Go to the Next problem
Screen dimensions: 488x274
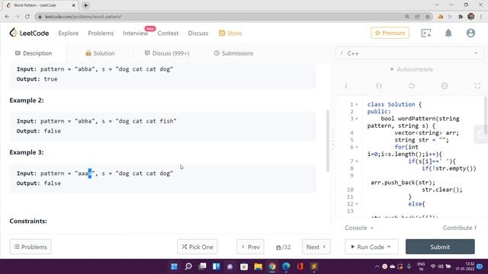pos(316,247)
